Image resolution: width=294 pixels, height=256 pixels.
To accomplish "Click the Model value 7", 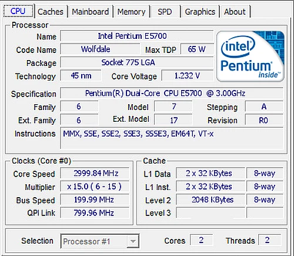I will click(173, 107).
